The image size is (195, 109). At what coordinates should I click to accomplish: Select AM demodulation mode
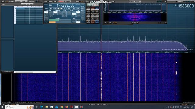coord(51,9)
